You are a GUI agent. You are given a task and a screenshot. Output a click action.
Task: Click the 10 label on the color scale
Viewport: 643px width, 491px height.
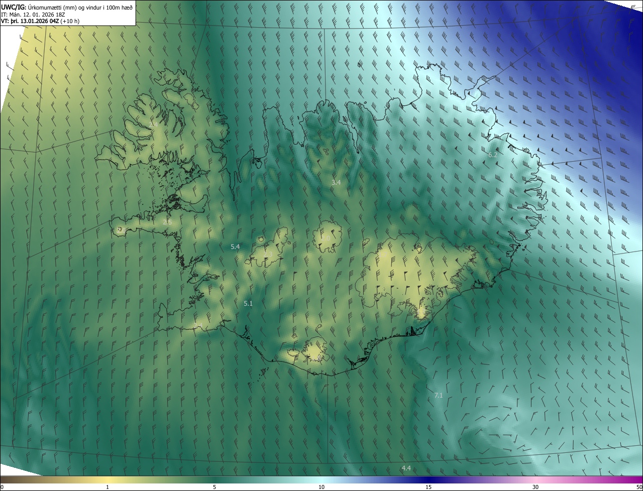click(x=321, y=487)
